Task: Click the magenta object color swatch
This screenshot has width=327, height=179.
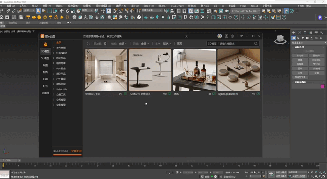Action: pyautogui.click(x=323, y=86)
